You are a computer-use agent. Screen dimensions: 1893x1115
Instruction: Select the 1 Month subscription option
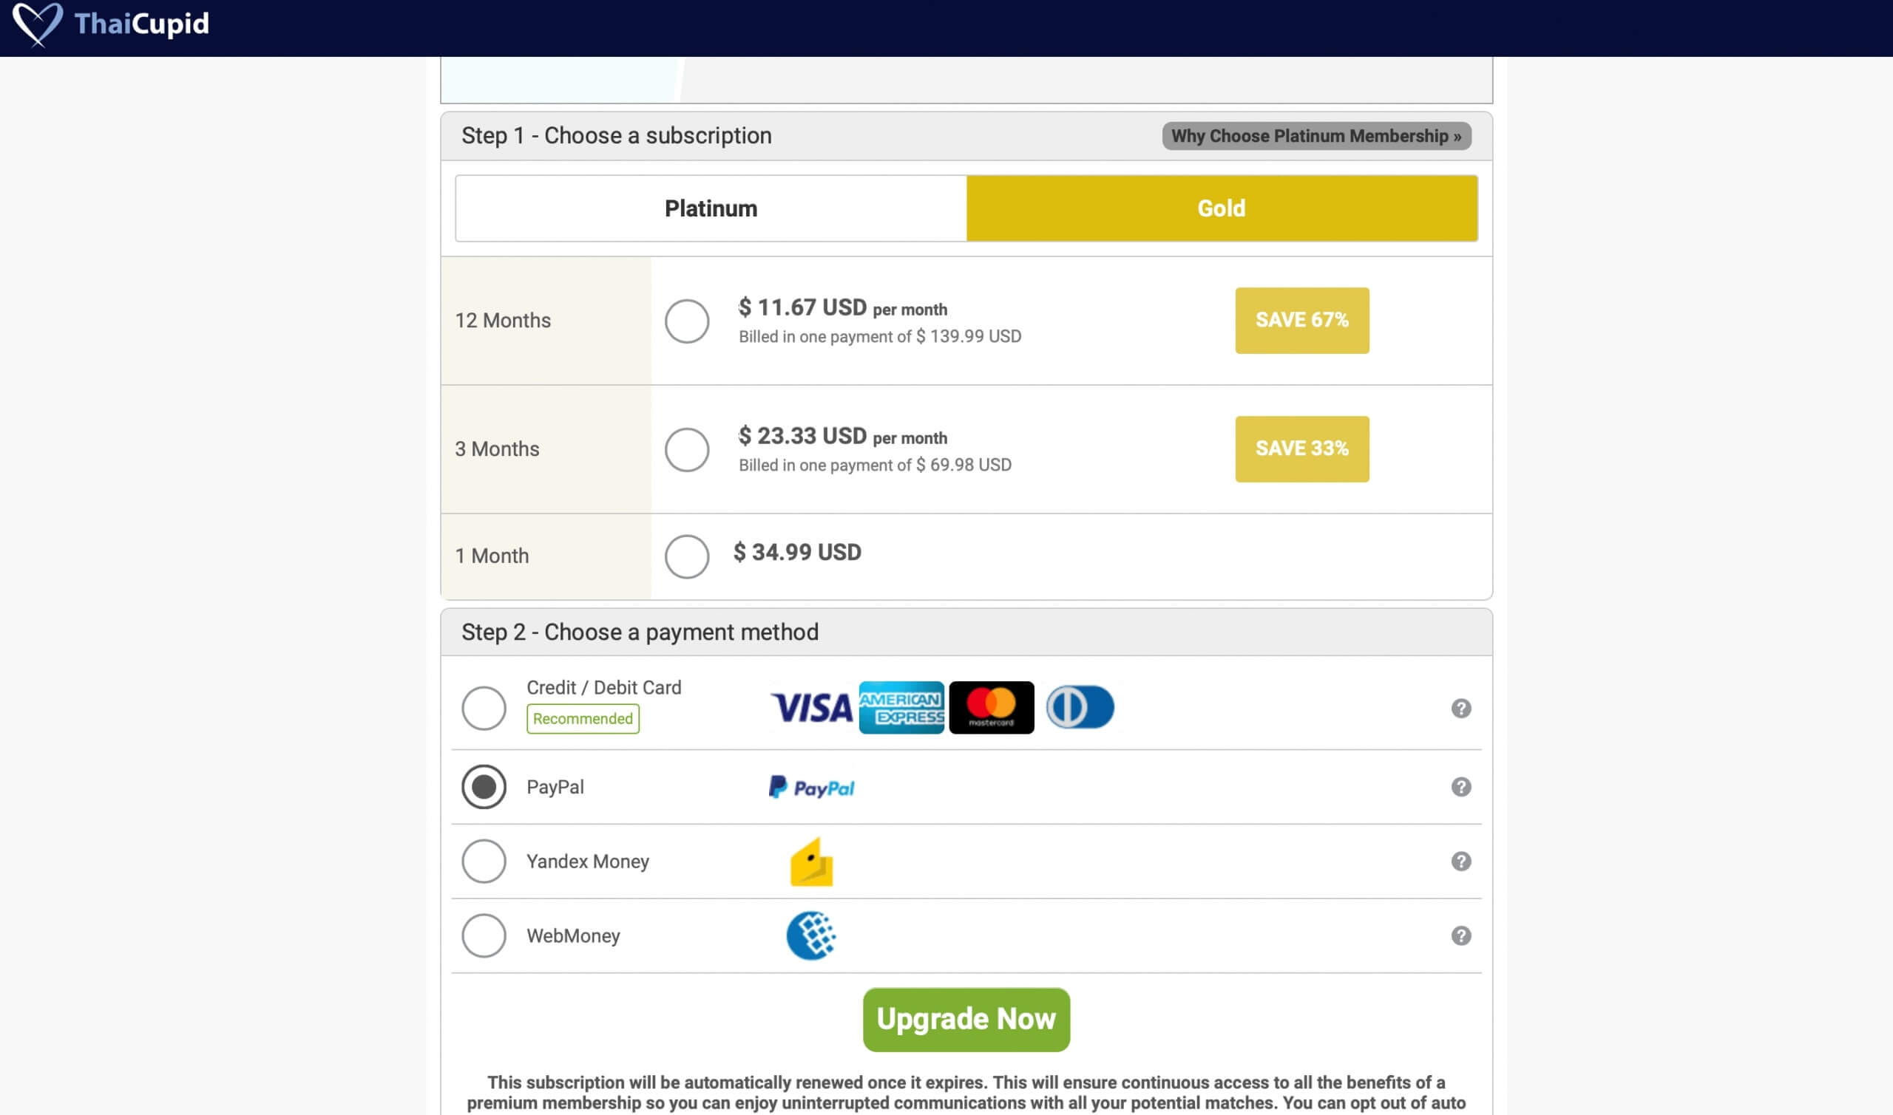(x=687, y=556)
